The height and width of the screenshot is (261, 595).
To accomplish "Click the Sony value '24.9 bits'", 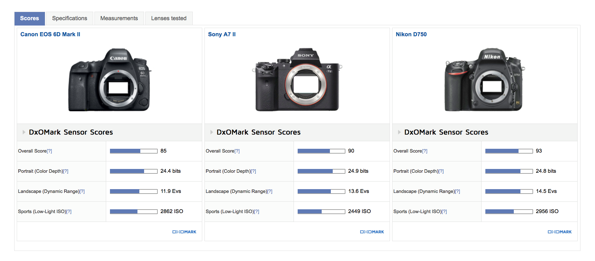I will click(x=358, y=171).
